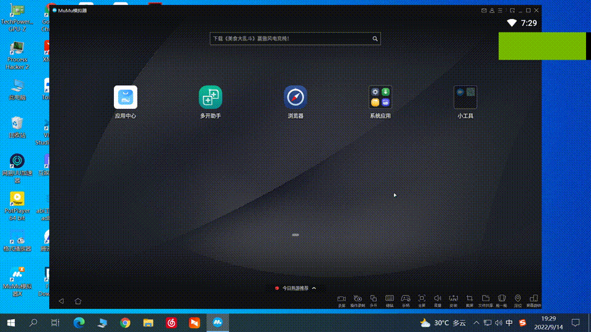This screenshot has width=591, height=332.
Task: Select the 网易UU加速器 desktop icon
Action: [17, 168]
